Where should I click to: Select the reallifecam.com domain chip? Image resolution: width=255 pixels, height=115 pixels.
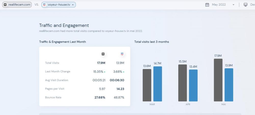17,5
